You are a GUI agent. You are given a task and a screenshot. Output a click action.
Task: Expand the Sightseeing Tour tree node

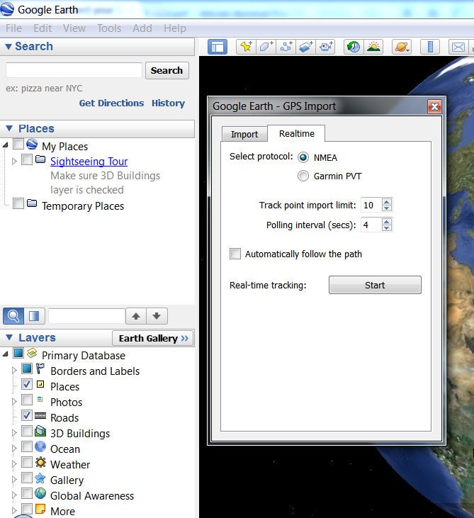[x=14, y=162]
